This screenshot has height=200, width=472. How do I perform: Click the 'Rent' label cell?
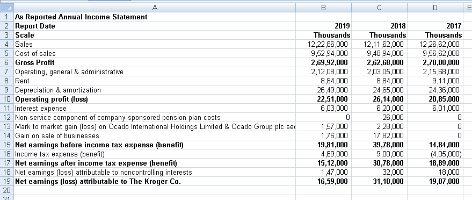[155, 81]
